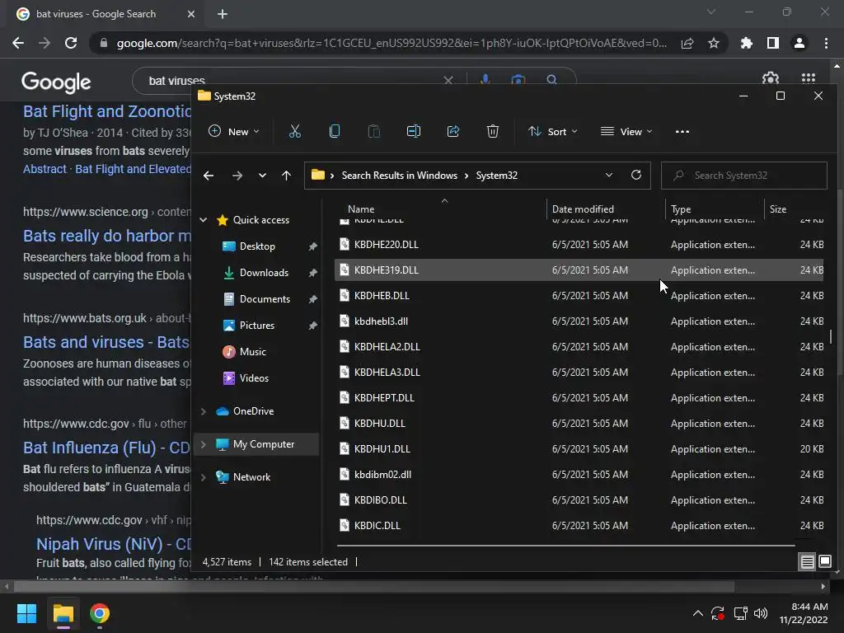
Task: Click the Explorer file list vertical scrollbar
Action: 831,337
